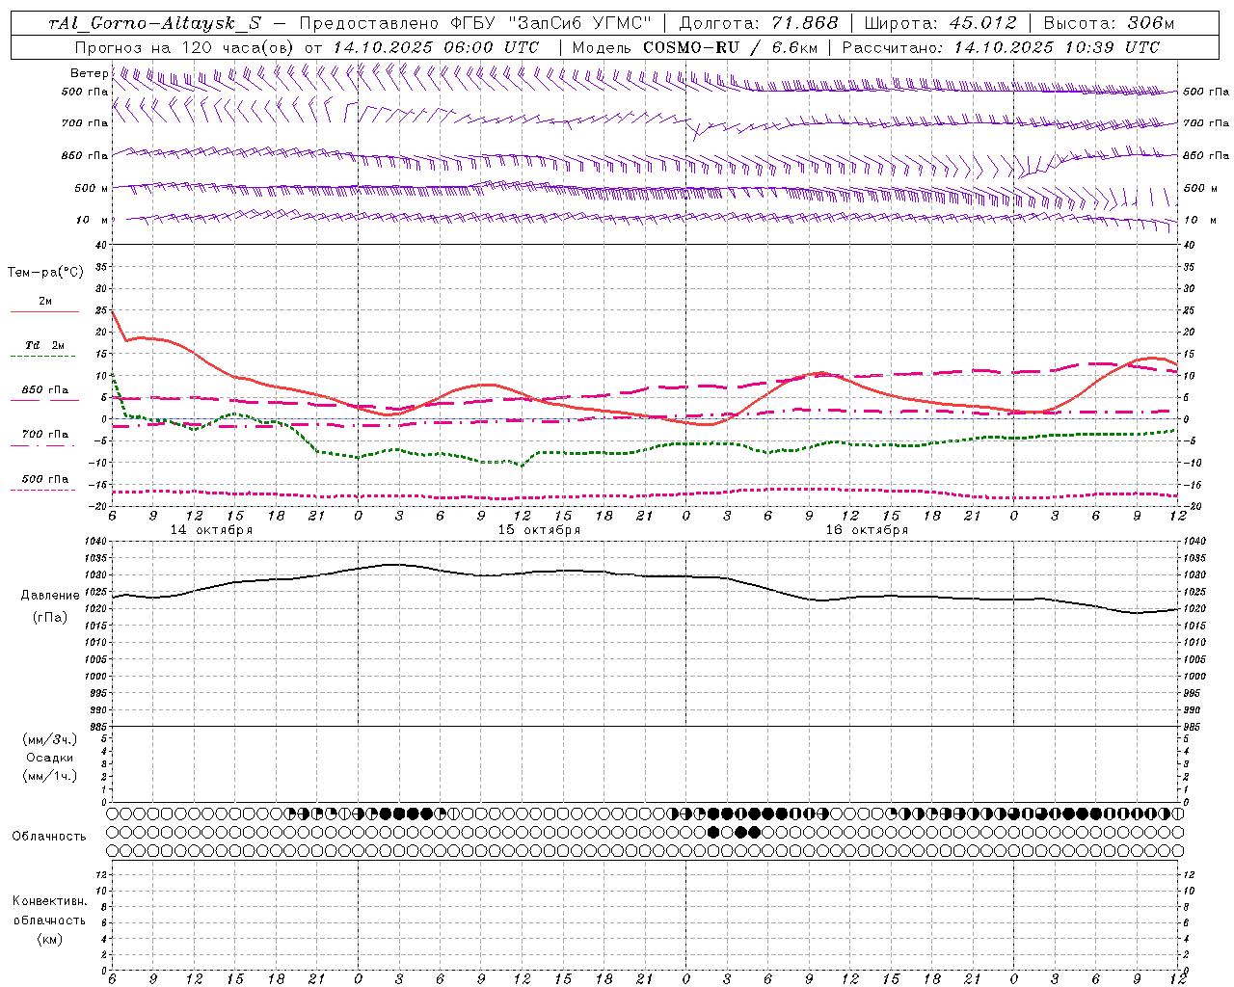Click the Тем-ра(°C) axis title
This screenshot has width=1234, height=987.
coord(45,273)
